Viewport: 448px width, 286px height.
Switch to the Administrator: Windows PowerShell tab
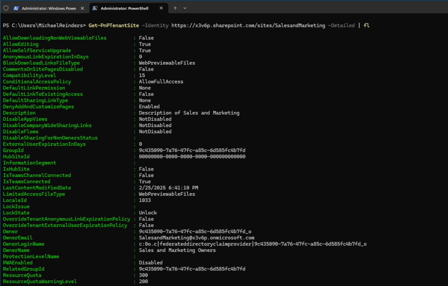(48, 8)
